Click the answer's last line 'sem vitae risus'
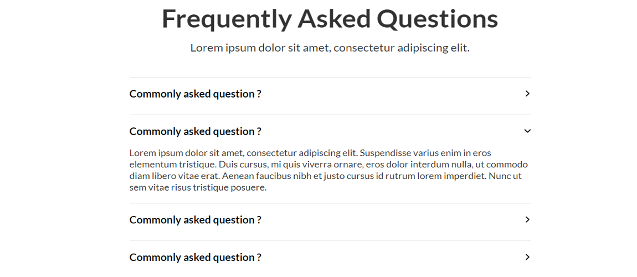Screen dimensions: 637x277 [198, 188]
